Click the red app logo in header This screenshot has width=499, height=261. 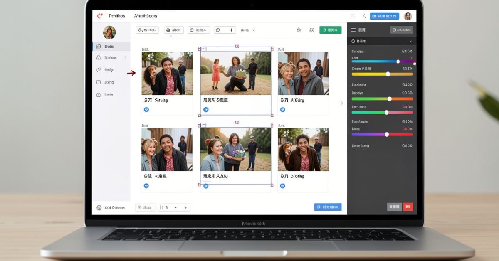pos(100,16)
